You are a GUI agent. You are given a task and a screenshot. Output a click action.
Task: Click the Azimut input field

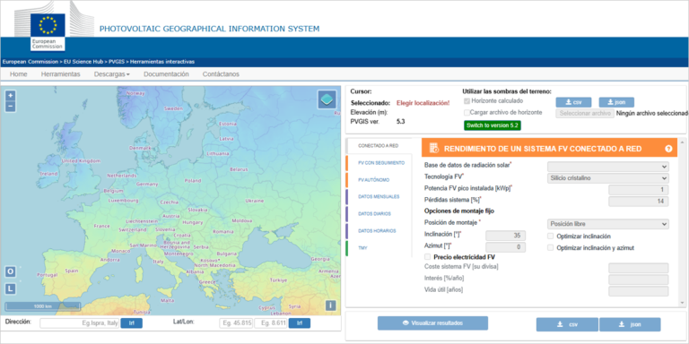[505, 247]
